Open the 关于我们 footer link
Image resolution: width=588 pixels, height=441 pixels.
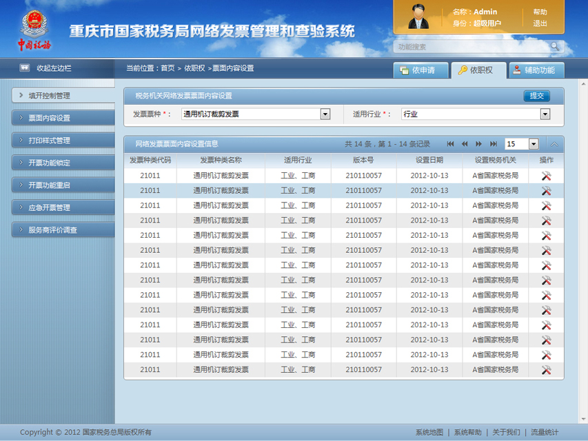[x=506, y=432]
